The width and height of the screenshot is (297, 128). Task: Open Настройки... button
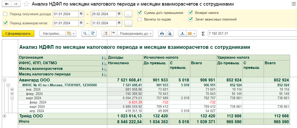[52, 33]
